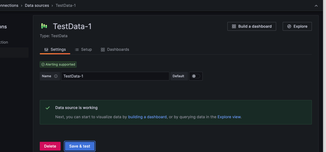Screen dimensions: 326x152
Task: Switch to the Setup tab
Action: pyautogui.click(x=83, y=50)
